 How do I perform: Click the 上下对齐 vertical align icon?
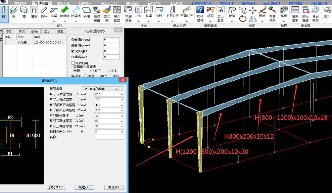[x=172, y=10]
